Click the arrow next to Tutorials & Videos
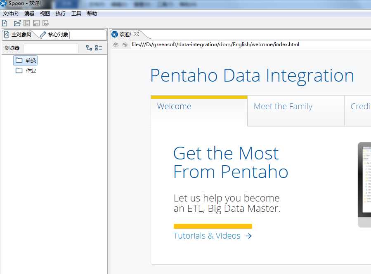Viewport: 371px width, 274px height. [x=249, y=236]
